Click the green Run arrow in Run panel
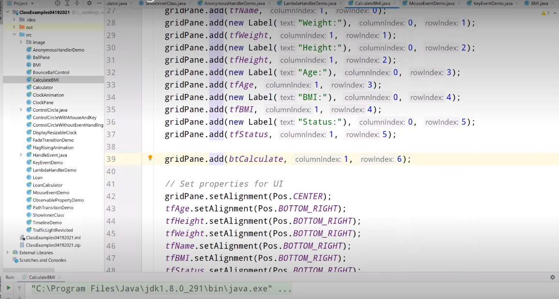 pyautogui.click(x=8, y=288)
